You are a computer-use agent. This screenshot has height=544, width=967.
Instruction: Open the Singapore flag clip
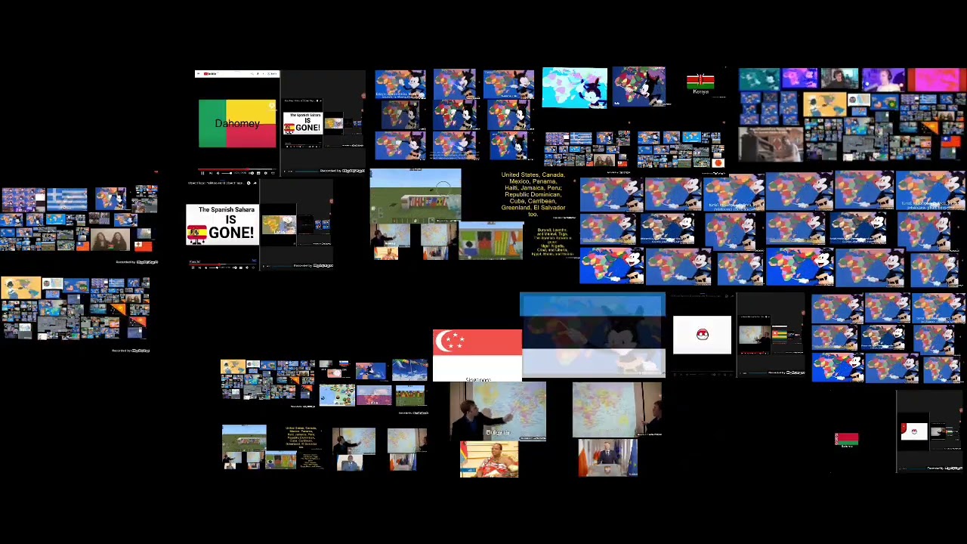point(477,355)
